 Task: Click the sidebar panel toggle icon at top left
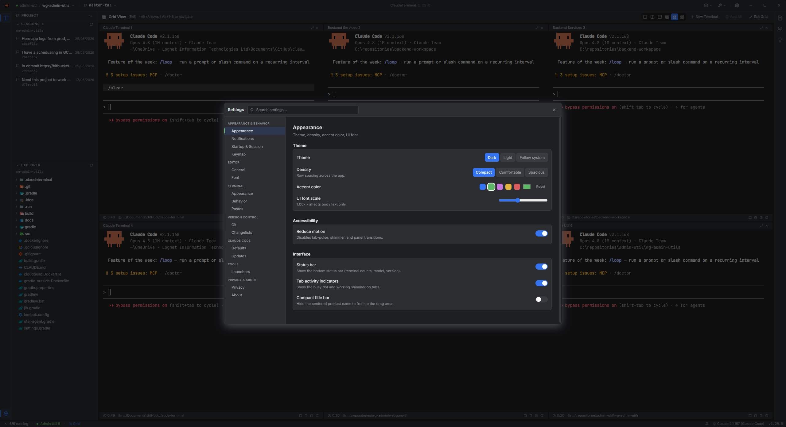coord(6,18)
